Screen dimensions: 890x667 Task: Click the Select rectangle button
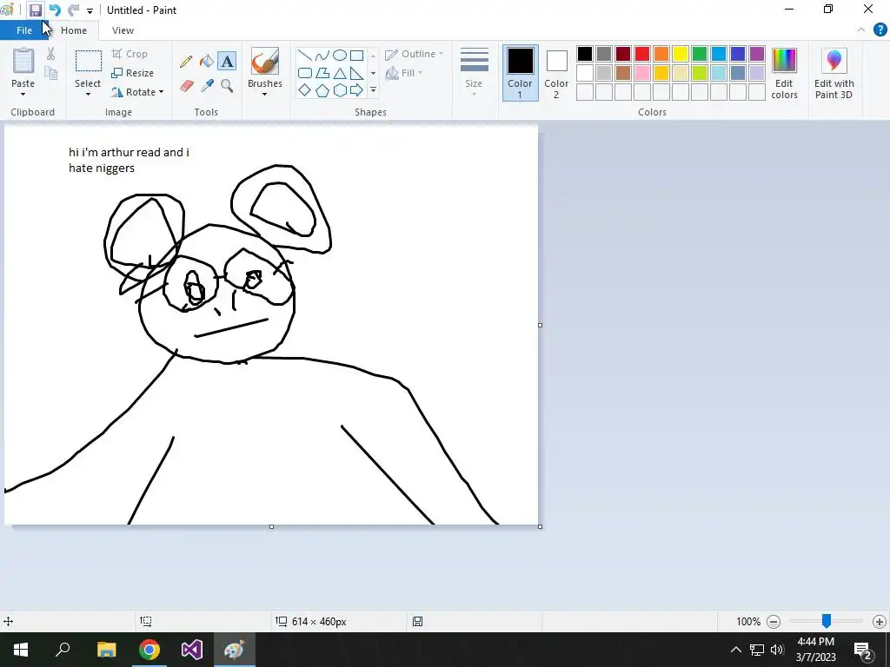89,61
